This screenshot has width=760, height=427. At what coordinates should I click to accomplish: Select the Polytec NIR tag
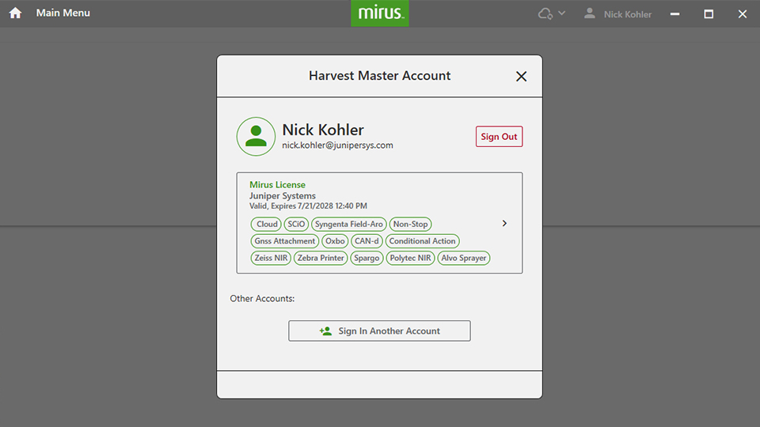[411, 258]
